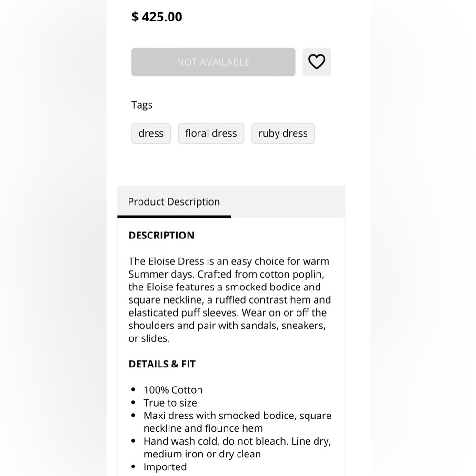Click the 'neckline and flounce hem' line
The image size is (476, 476).
(x=203, y=428)
